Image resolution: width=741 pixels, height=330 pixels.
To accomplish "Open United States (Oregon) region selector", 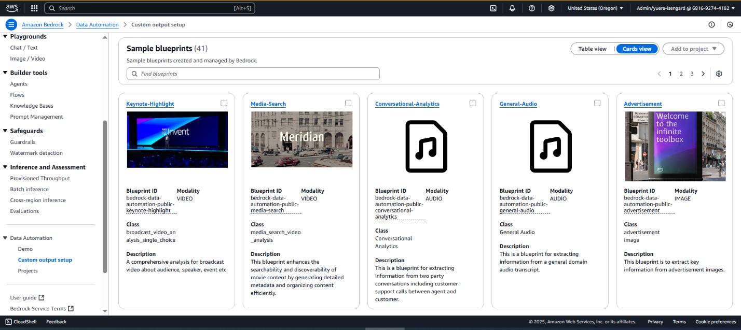I will (x=595, y=8).
